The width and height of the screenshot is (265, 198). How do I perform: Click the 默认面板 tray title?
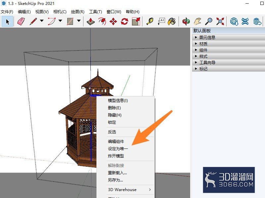click(202, 31)
